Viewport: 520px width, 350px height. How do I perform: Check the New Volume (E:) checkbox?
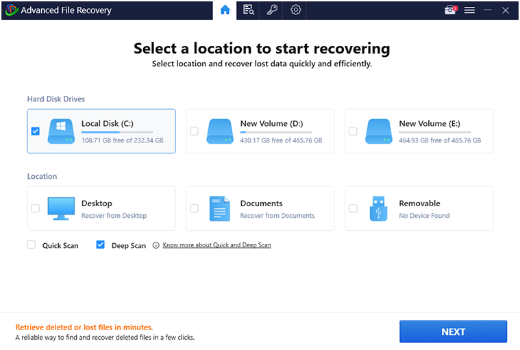[x=353, y=132]
